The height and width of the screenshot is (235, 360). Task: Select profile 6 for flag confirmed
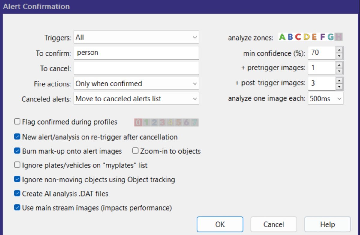[187, 122]
